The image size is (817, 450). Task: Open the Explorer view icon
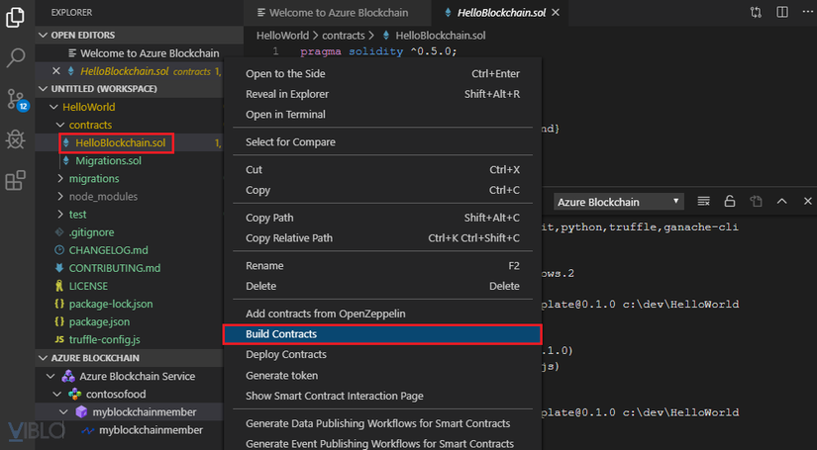[x=15, y=17]
